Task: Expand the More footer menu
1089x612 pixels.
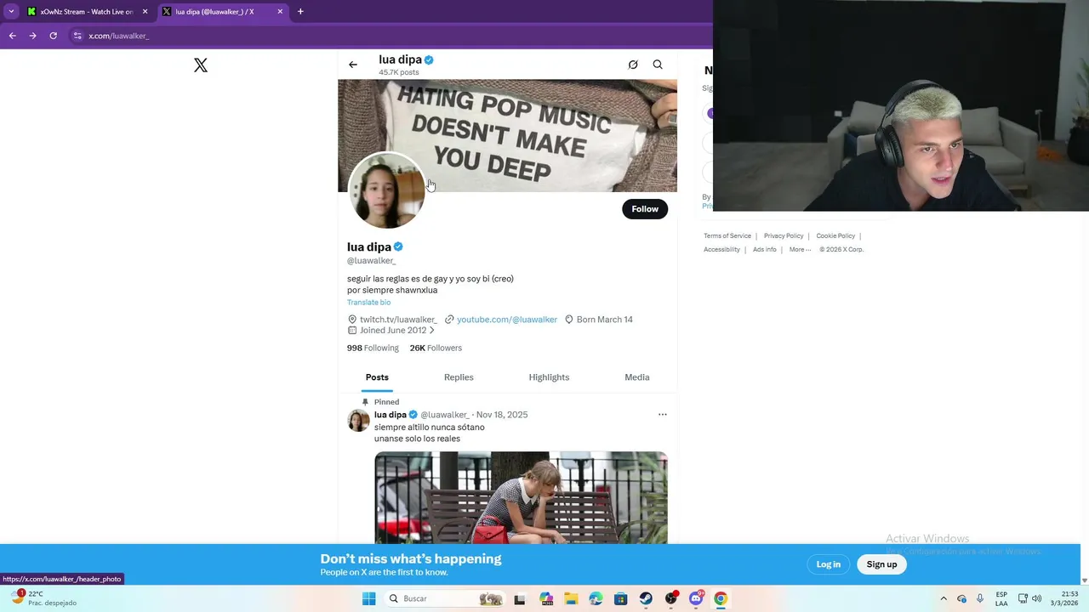Action: point(800,250)
